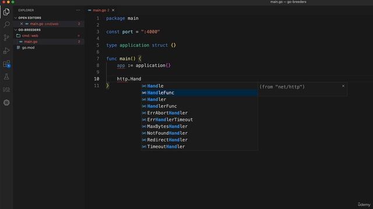Viewport: 373px width, 209px height.
Task: Open the Explorer view icon
Action: pyautogui.click(x=6, y=12)
